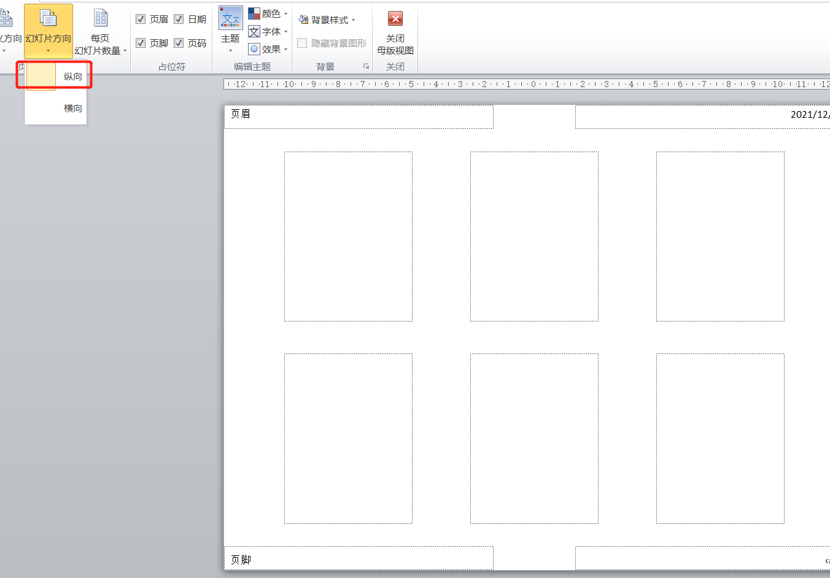Click the 字体 theme fonts icon
830x578 pixels.
(254, 32)
